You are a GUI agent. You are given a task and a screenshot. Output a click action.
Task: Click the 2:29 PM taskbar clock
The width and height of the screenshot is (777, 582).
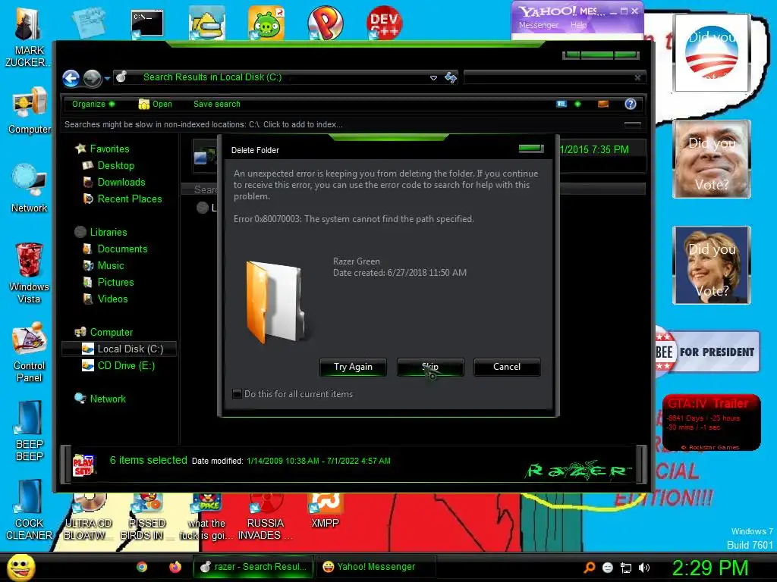click(x=709, y=568)
